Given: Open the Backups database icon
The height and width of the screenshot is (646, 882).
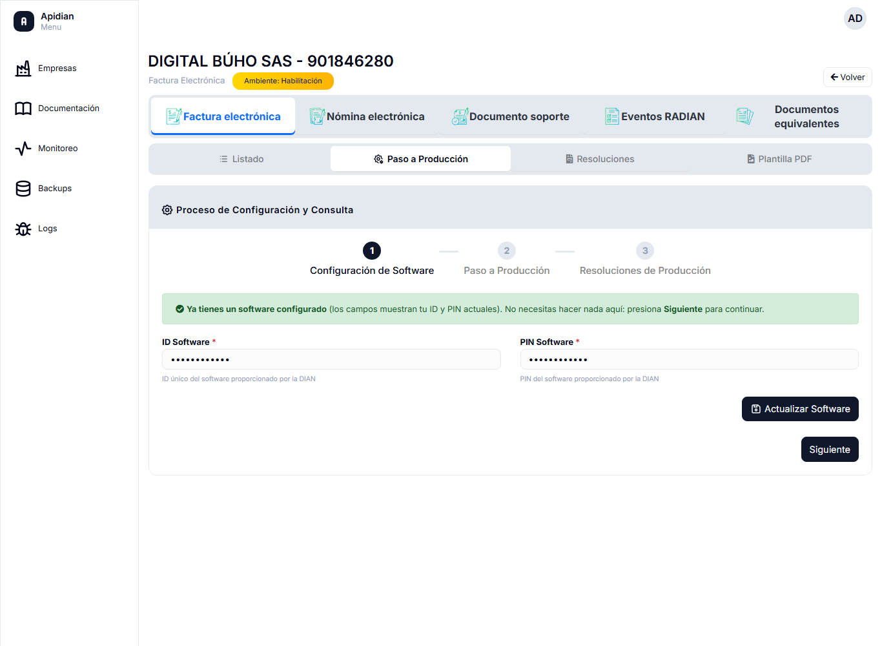Looking at the screenshot, I should click(x=23, y=189).
